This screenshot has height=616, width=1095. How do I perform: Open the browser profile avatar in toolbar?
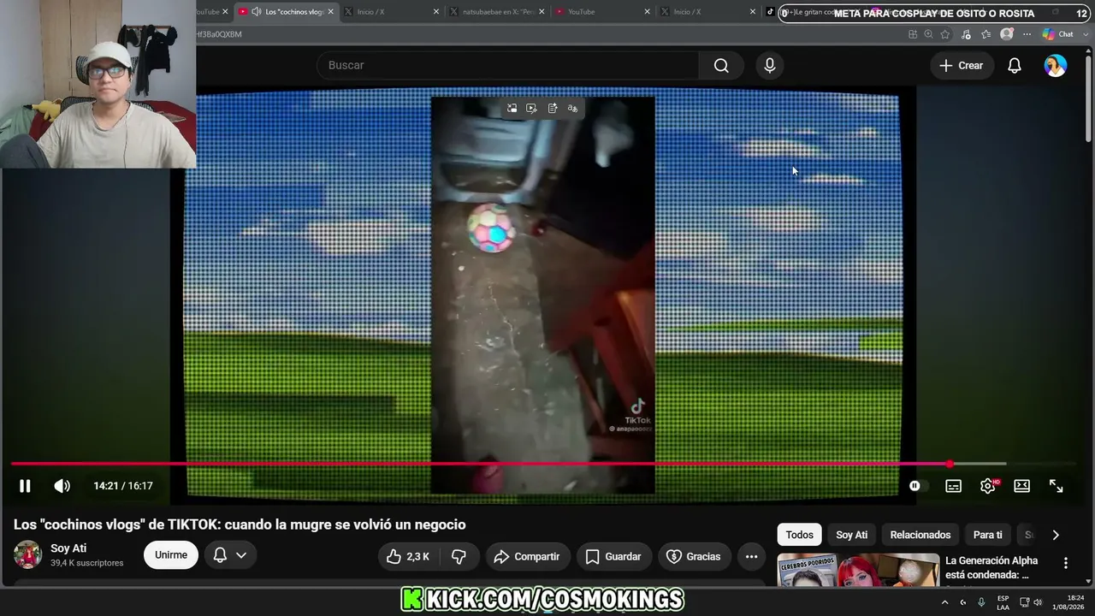tap(1007, 34)
